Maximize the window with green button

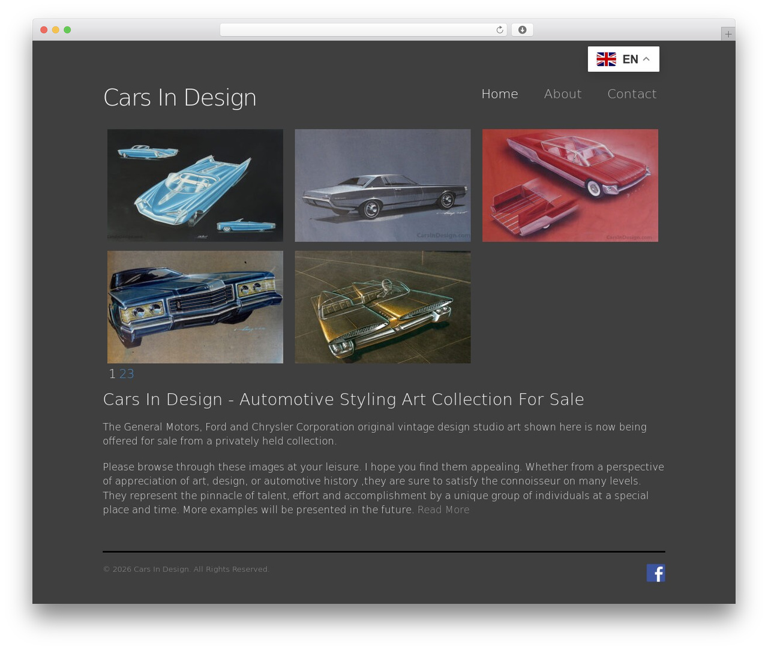pyautogui.click(x=67, y=30)
